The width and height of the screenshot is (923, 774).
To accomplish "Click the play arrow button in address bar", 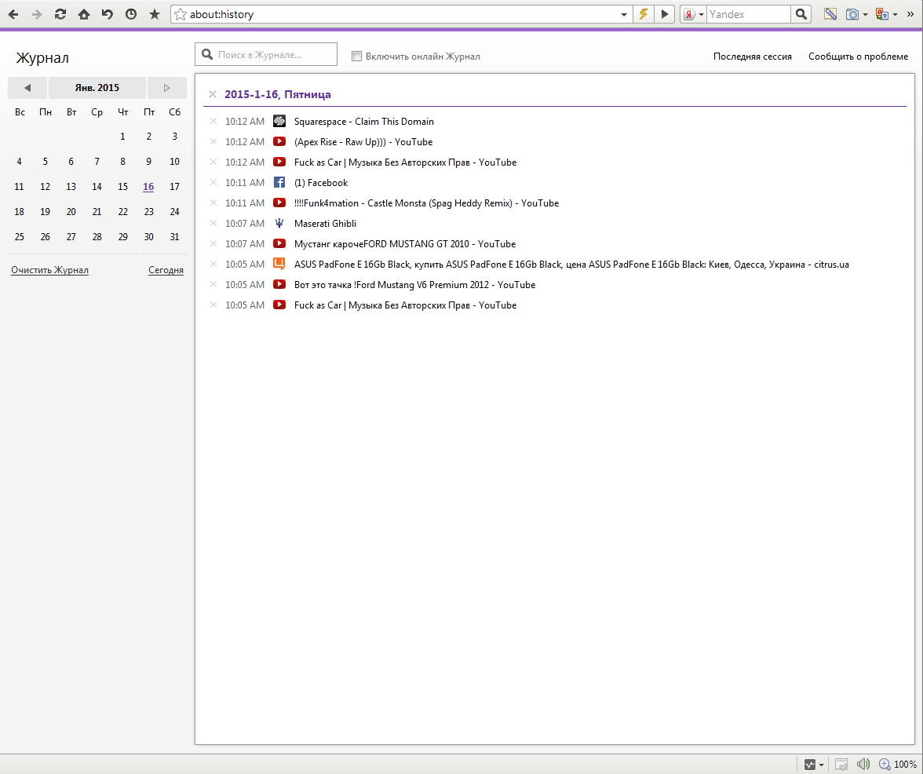I will (x=665, y=14).
